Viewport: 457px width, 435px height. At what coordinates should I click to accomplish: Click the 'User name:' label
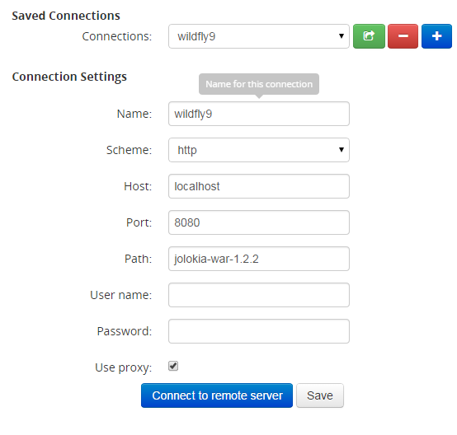121,295
